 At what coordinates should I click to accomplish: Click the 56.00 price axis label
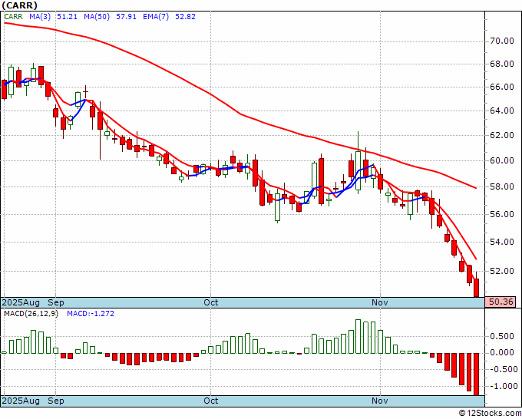pyautogui.click(x=502, y=214)
